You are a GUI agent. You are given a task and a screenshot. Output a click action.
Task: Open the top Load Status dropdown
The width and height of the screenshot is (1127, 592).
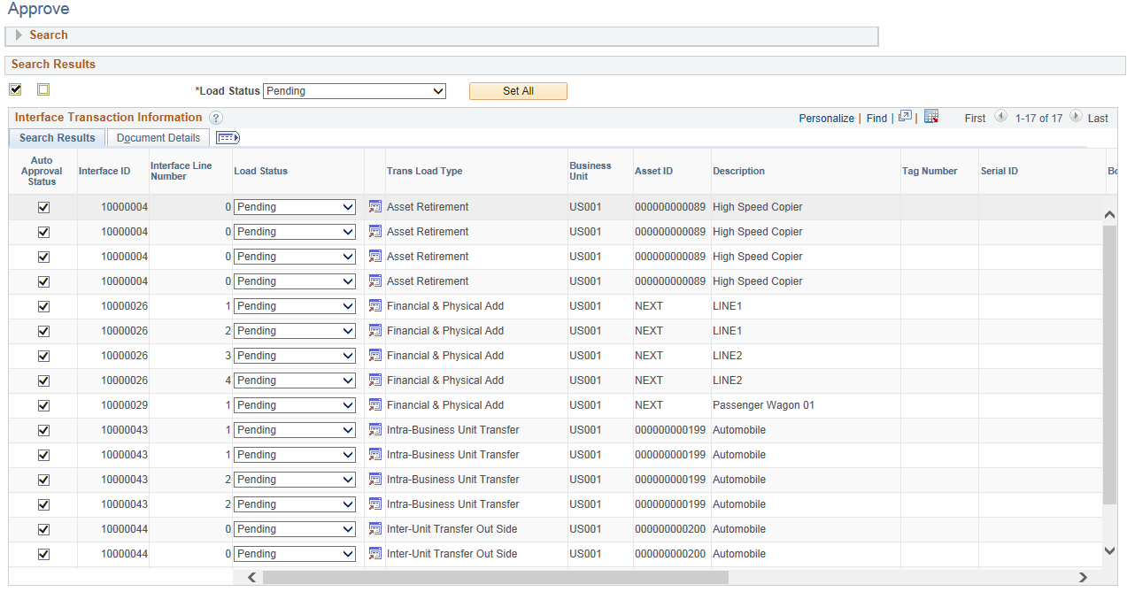point(354,91)
